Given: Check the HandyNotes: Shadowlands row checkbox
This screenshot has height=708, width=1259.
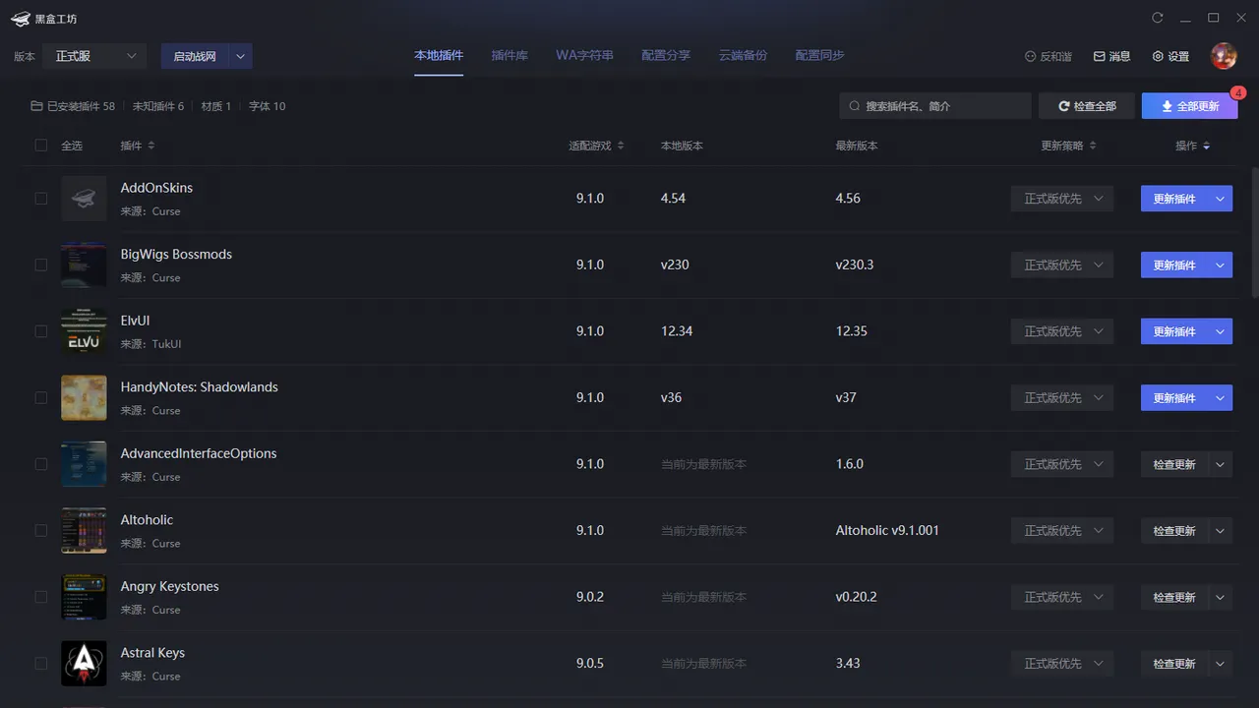Looking at the screenshot, I should tap(40, 397).
